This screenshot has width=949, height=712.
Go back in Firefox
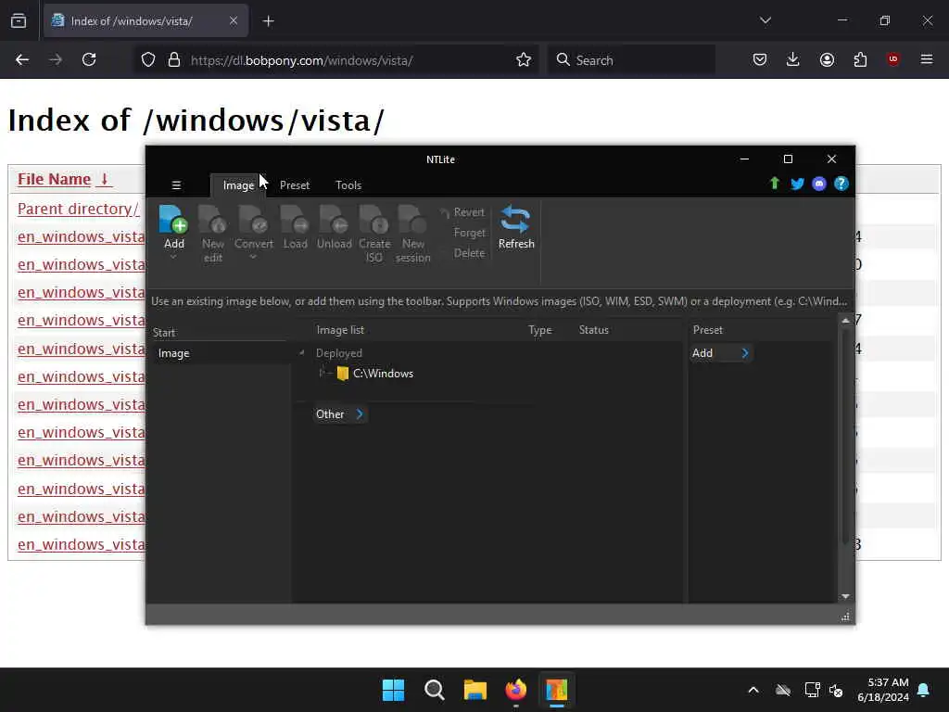(22, 59)
